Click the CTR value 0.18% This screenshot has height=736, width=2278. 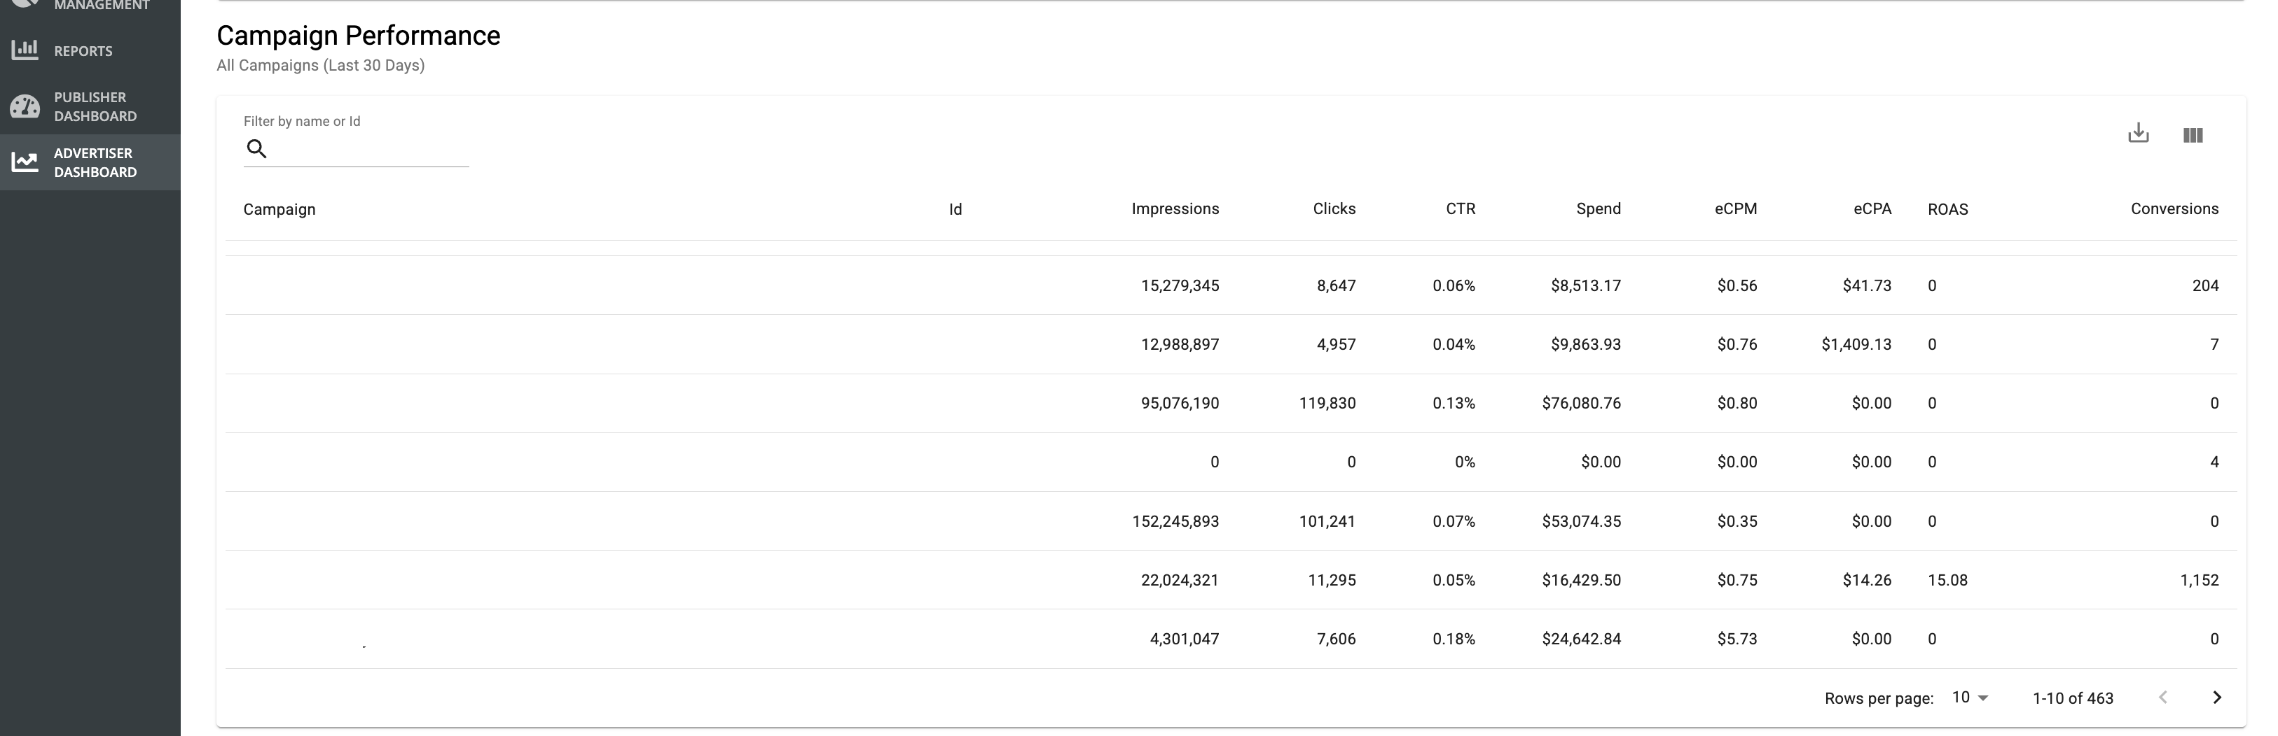tap(1454, 639)
